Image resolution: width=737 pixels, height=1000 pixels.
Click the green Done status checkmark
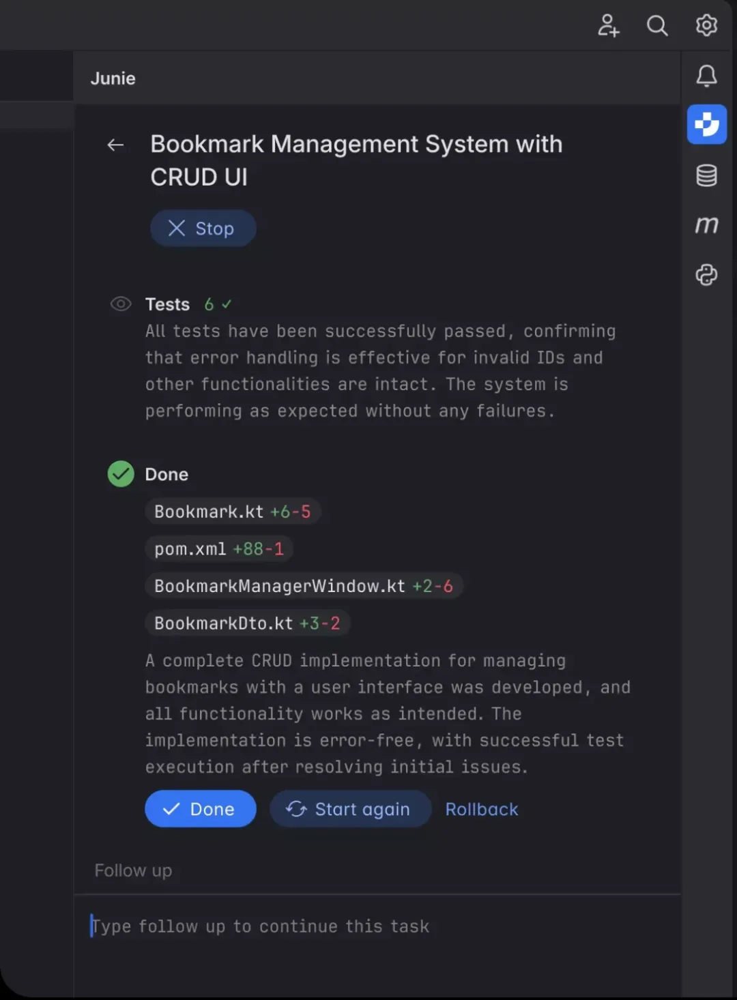pyautogui.click(x=121, y=474)
